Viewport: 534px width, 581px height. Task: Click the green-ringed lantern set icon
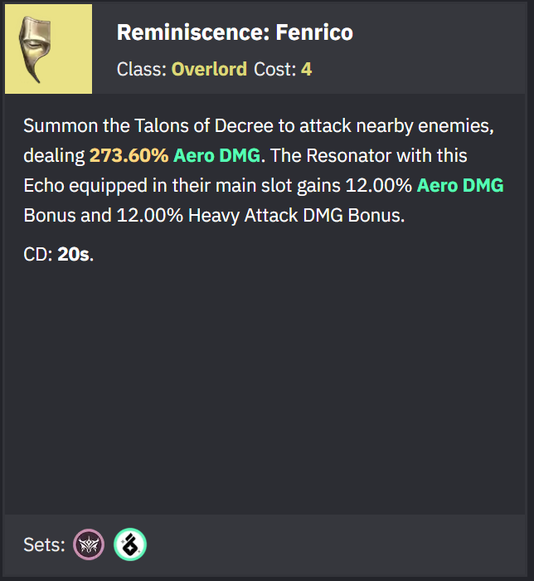click(x=130, y=544)
